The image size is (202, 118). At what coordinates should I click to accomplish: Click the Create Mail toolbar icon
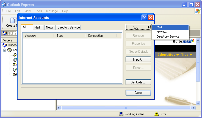coord(13,20)
